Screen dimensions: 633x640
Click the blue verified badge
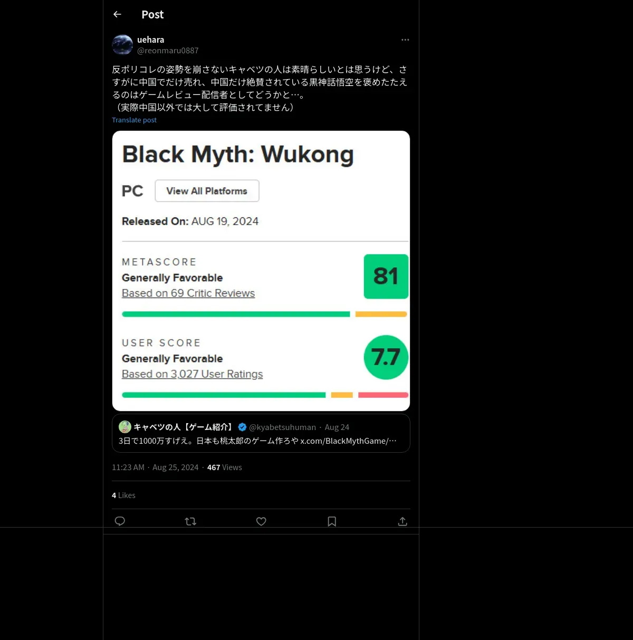pos(242,427)
